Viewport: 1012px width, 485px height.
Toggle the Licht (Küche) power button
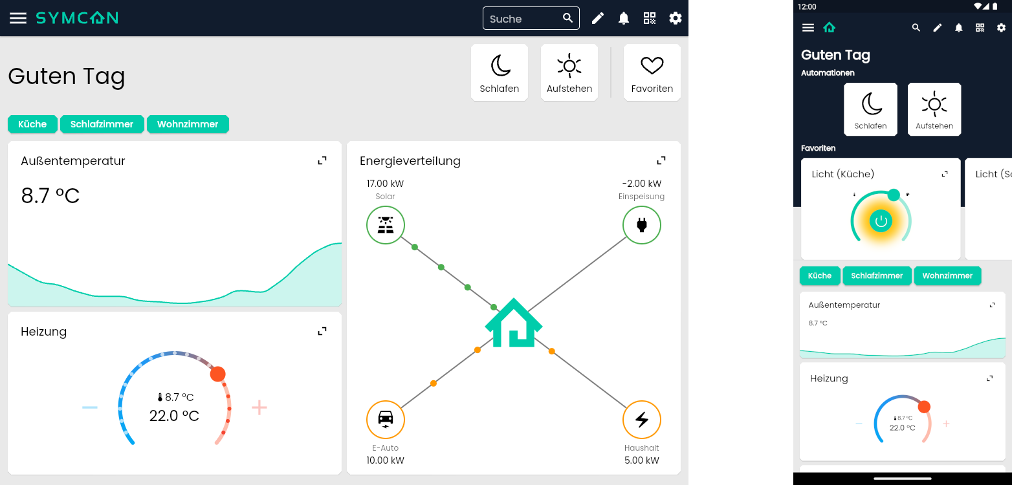881,221
